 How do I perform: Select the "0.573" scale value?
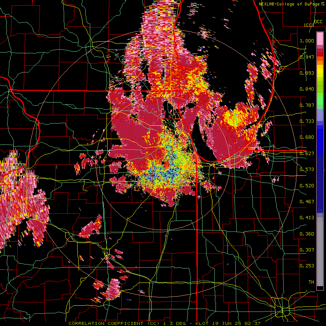307,170
